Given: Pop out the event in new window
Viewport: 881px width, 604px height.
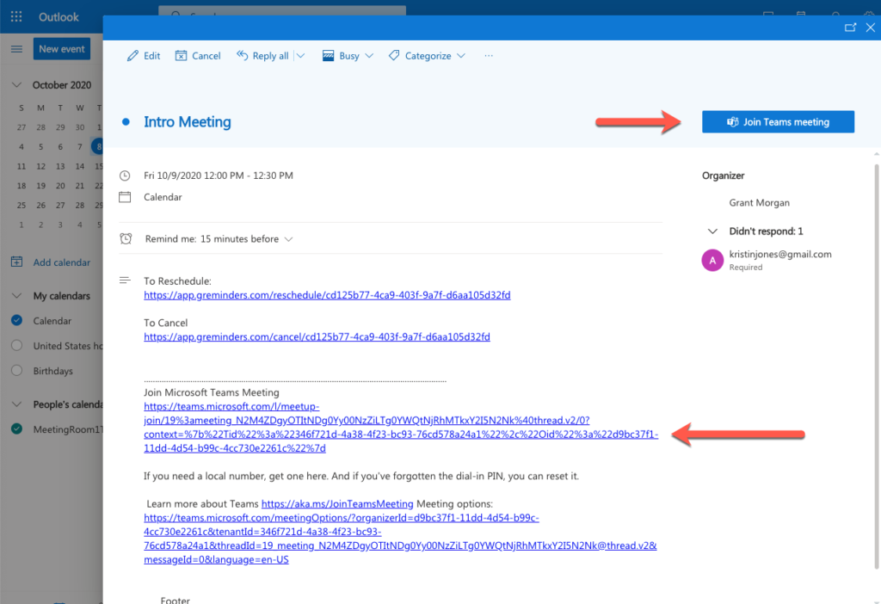Looking at the screenshot, I should point(850,27).
